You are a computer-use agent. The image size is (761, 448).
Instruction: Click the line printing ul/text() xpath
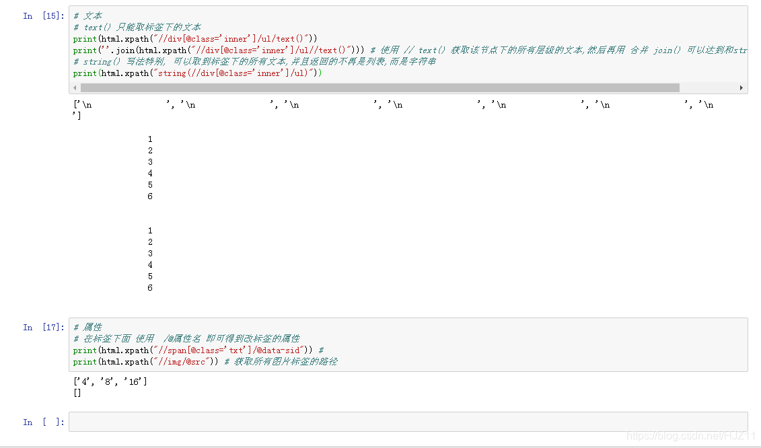click(195, 39)
